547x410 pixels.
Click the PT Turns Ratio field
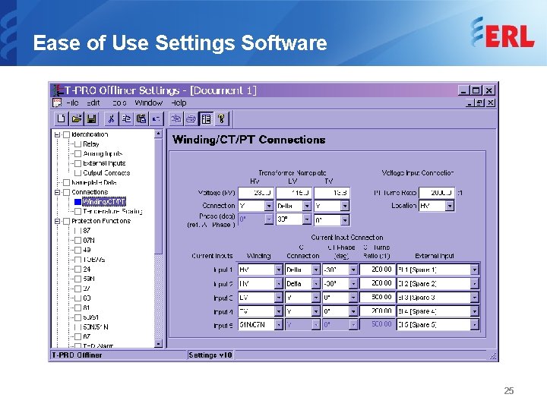pyautogui.click(x=437, y=193)
